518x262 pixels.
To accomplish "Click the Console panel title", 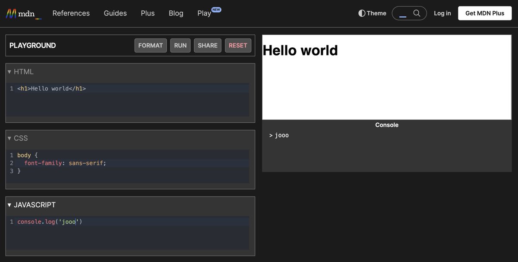I will [387, 125].
